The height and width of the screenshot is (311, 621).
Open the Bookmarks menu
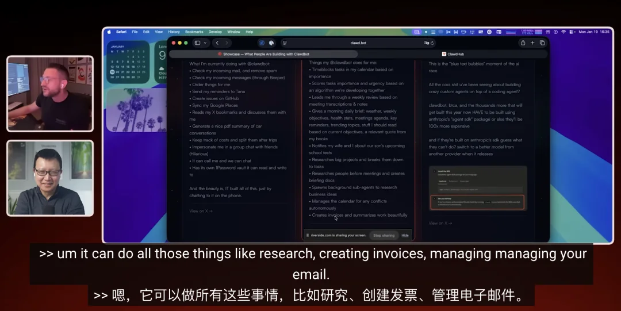coord(194,32)
